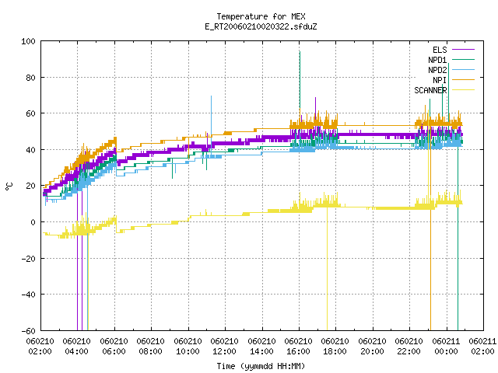Click the x-axis tick label 060211 02:00
Image resolution: width=498 pixels, height=373 pixels.
click(x=482, y=347)
